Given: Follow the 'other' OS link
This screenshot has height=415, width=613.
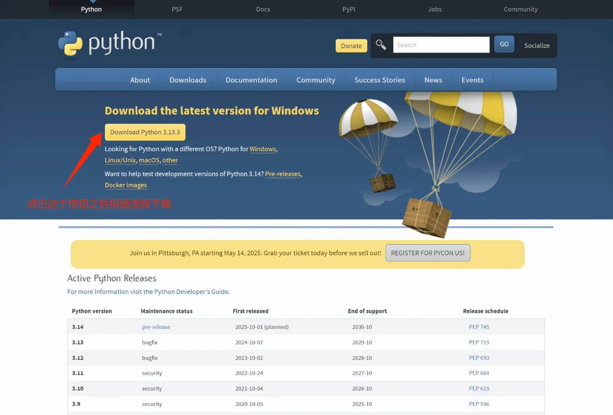Looking at the screenshot, I should pyautogui.click(x=170, y=160).
